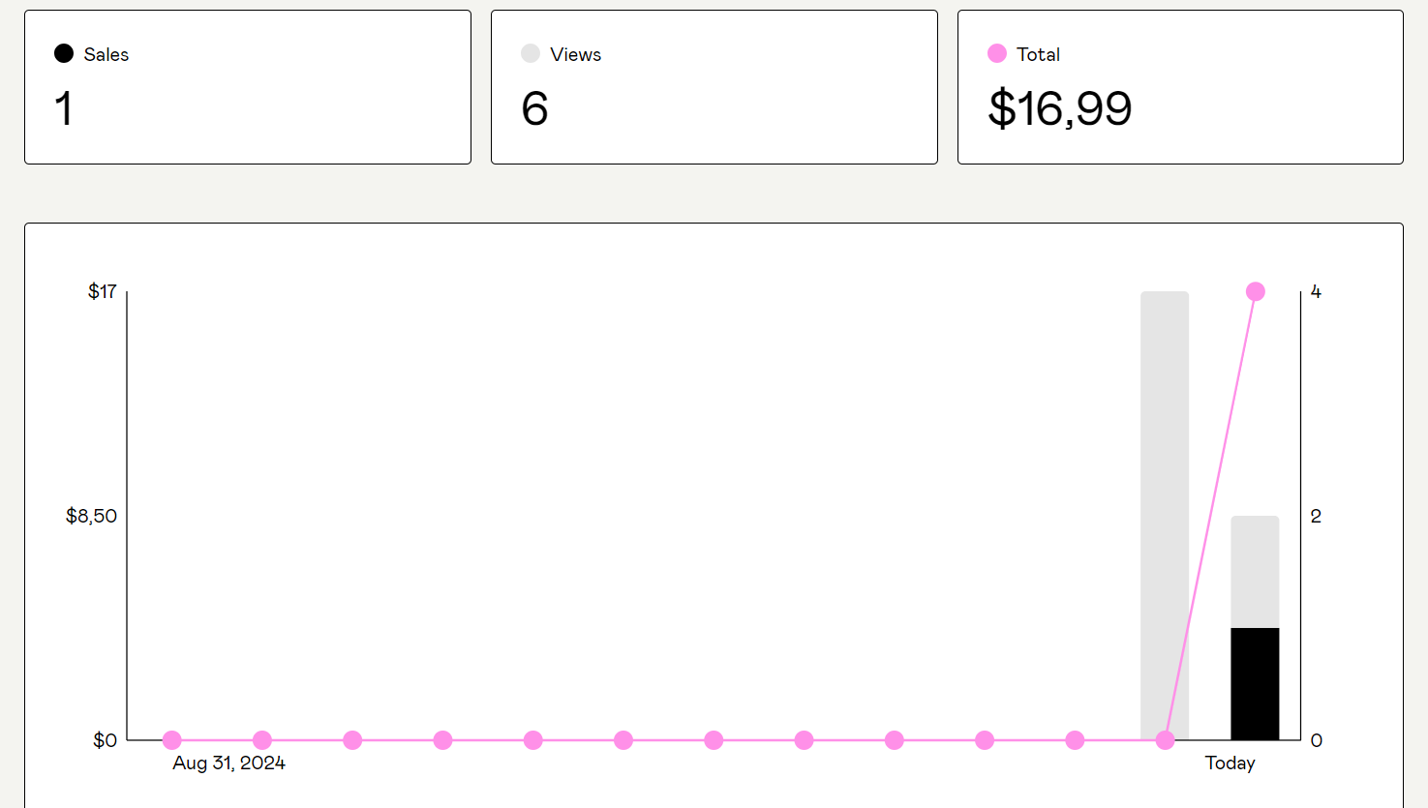Image resolution: width=1428 pixels, height=808 pixels.
Task: Click the $16,99 total amount
Action: (1059, 108)
